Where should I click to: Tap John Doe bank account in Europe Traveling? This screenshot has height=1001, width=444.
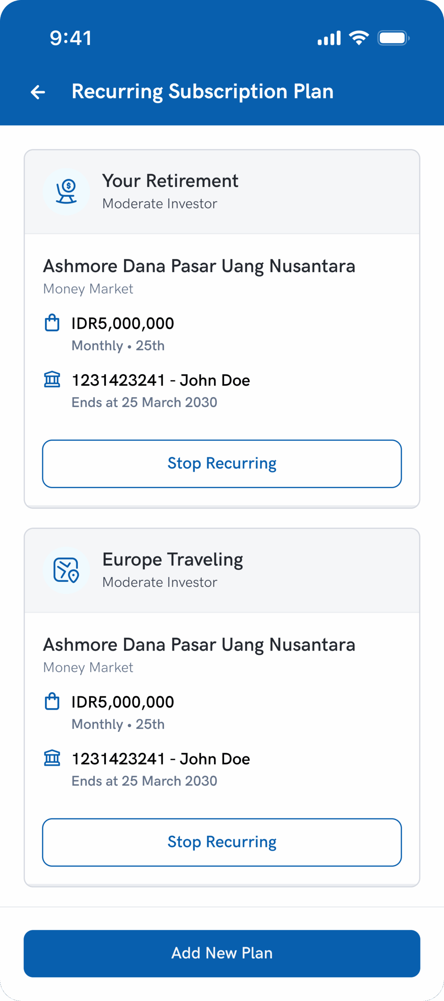161,759
